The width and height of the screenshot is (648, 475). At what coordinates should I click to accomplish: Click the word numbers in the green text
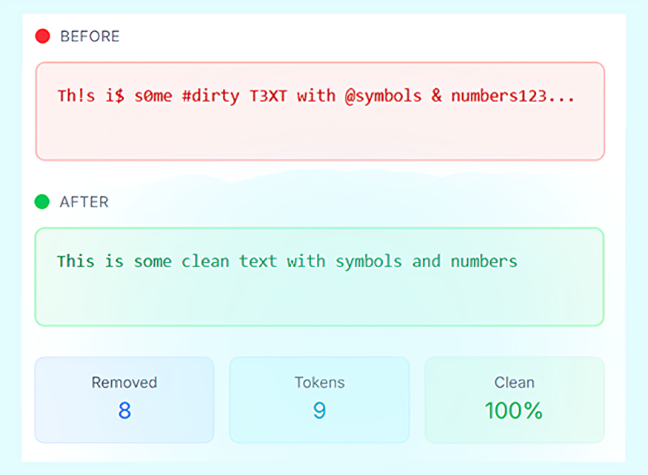(x=484, y=261)
